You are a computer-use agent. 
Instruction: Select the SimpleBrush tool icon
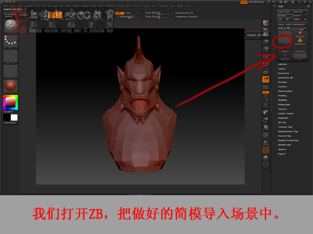(x=300, y=41)
